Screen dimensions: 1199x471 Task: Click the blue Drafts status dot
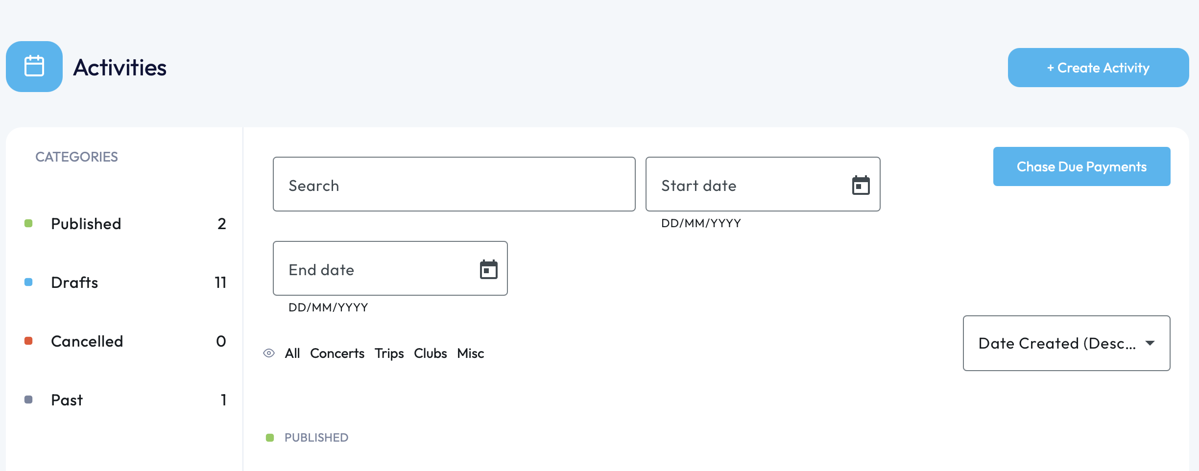tap(28, 282)
